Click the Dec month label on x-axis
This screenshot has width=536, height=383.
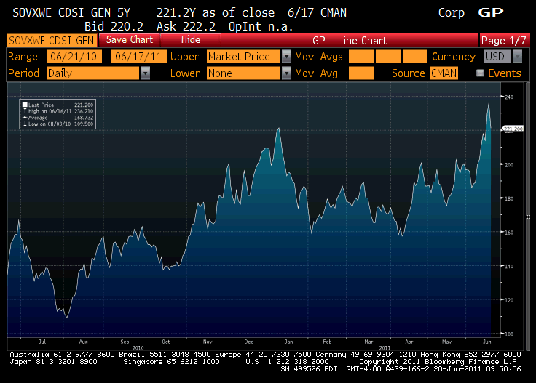tap(249, 342)
